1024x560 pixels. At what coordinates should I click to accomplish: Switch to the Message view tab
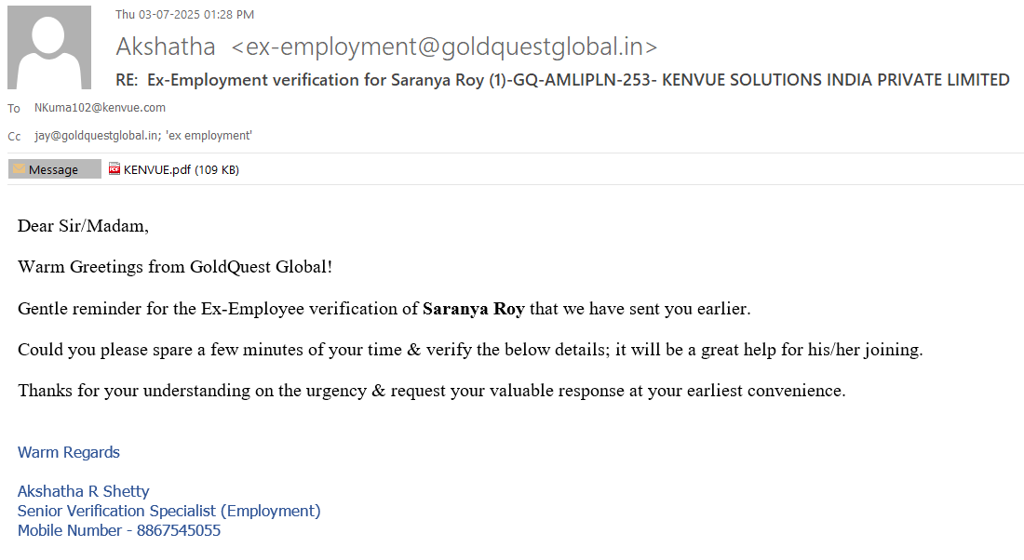click(54, 169)
